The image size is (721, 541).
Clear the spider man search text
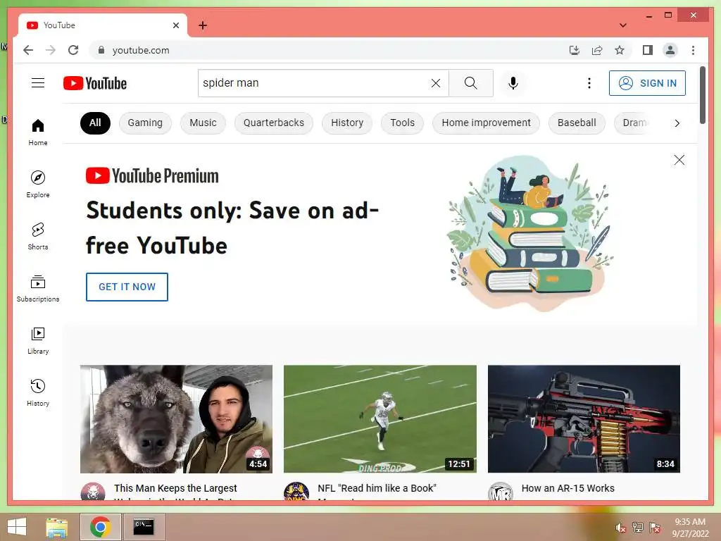(x=435, y=83)
